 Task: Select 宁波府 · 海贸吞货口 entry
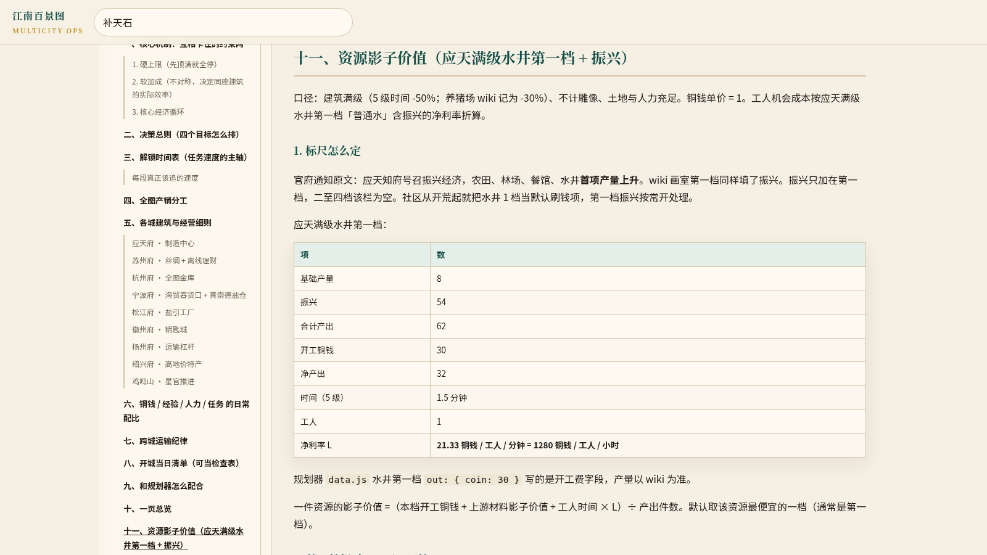coord(189,295)
